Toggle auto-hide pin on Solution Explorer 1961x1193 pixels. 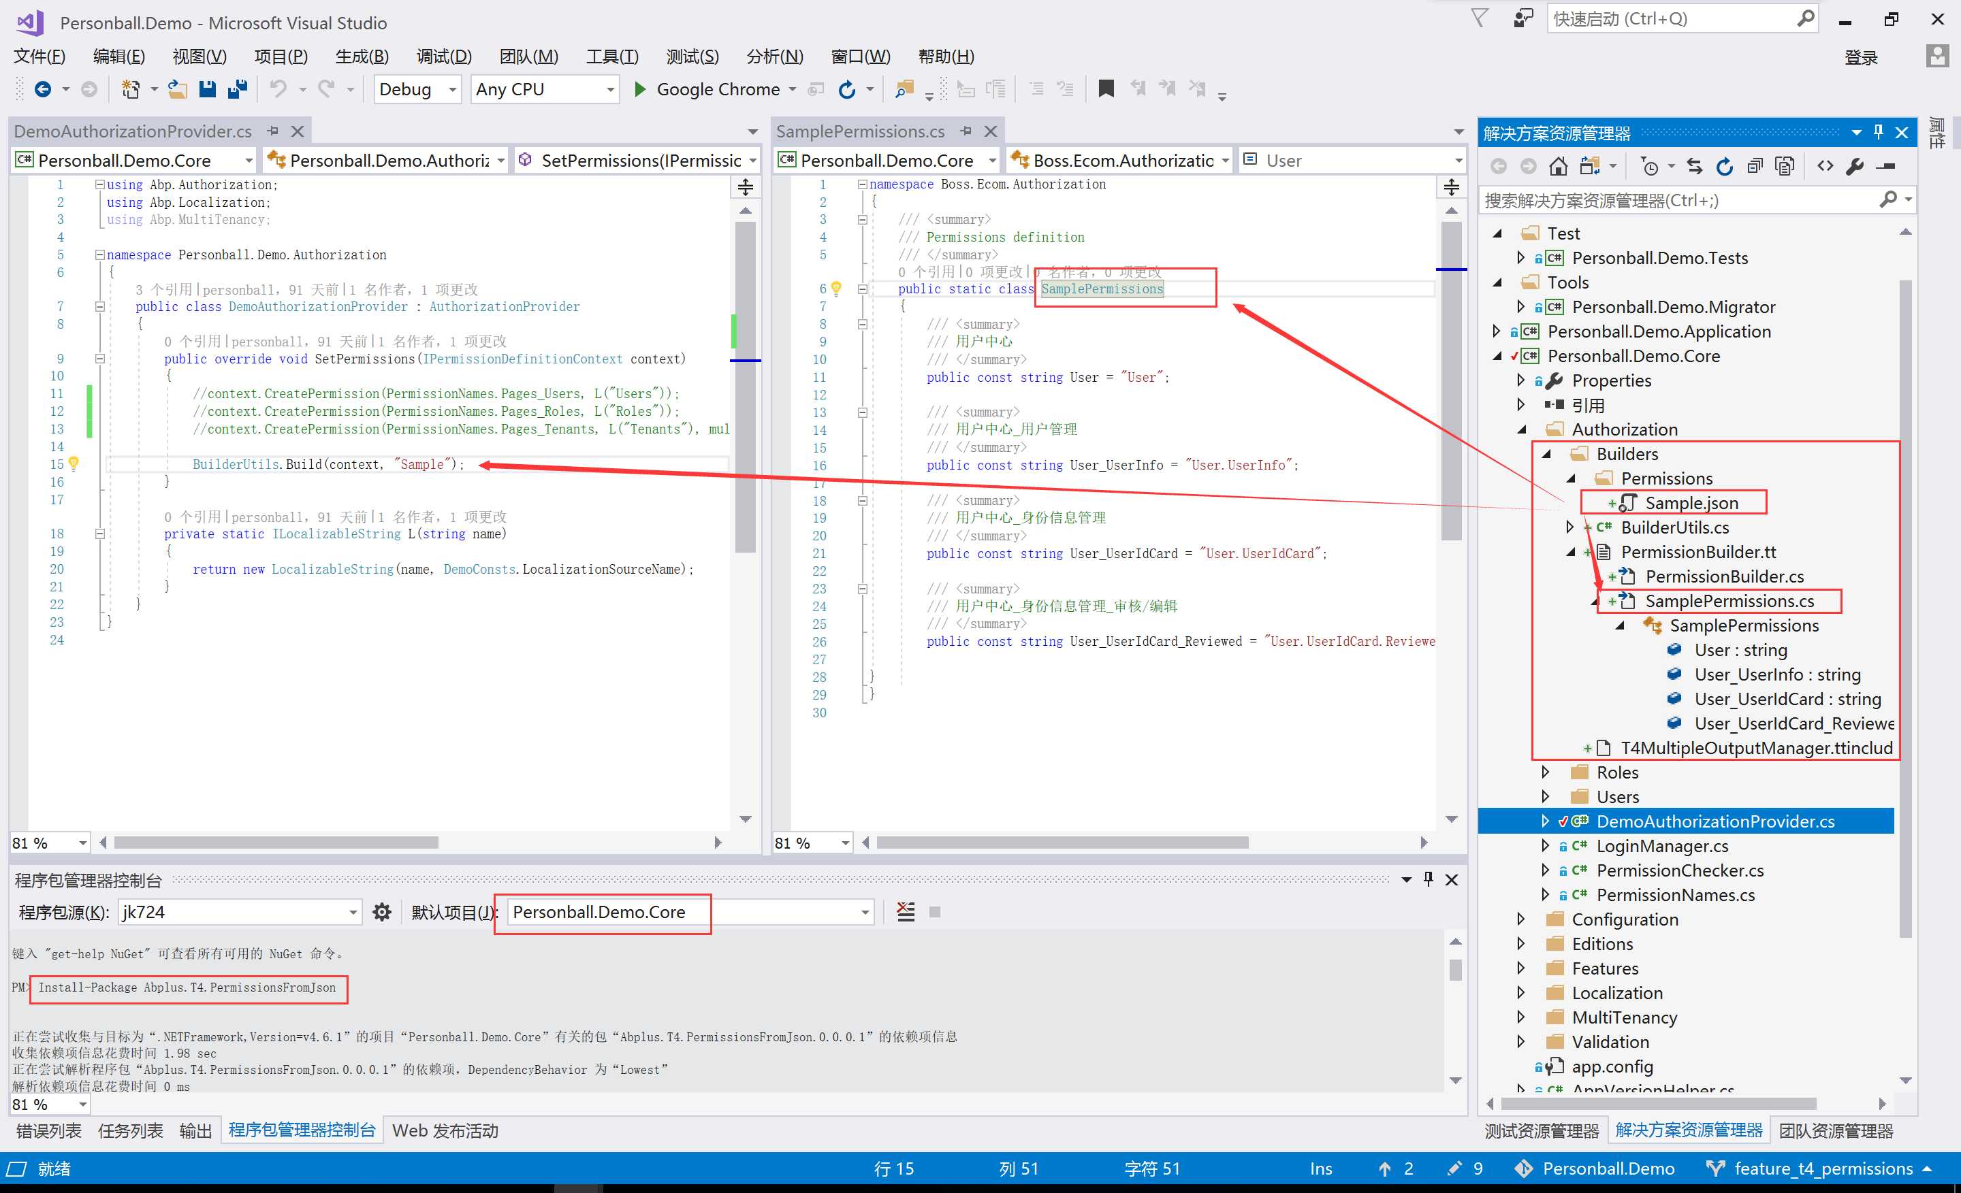[x=1879, y=132]
